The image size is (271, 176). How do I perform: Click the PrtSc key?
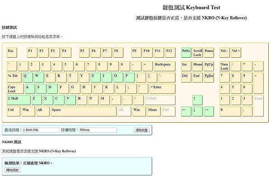186,52
